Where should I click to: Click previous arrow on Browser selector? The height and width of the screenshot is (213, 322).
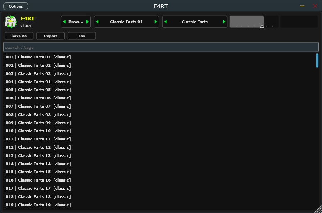click(x=64, y=22)
